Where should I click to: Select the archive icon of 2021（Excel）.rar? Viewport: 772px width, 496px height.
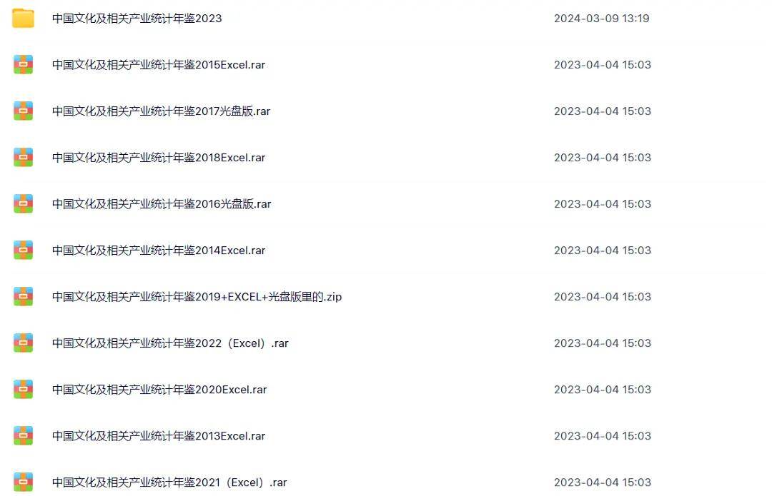23,482
